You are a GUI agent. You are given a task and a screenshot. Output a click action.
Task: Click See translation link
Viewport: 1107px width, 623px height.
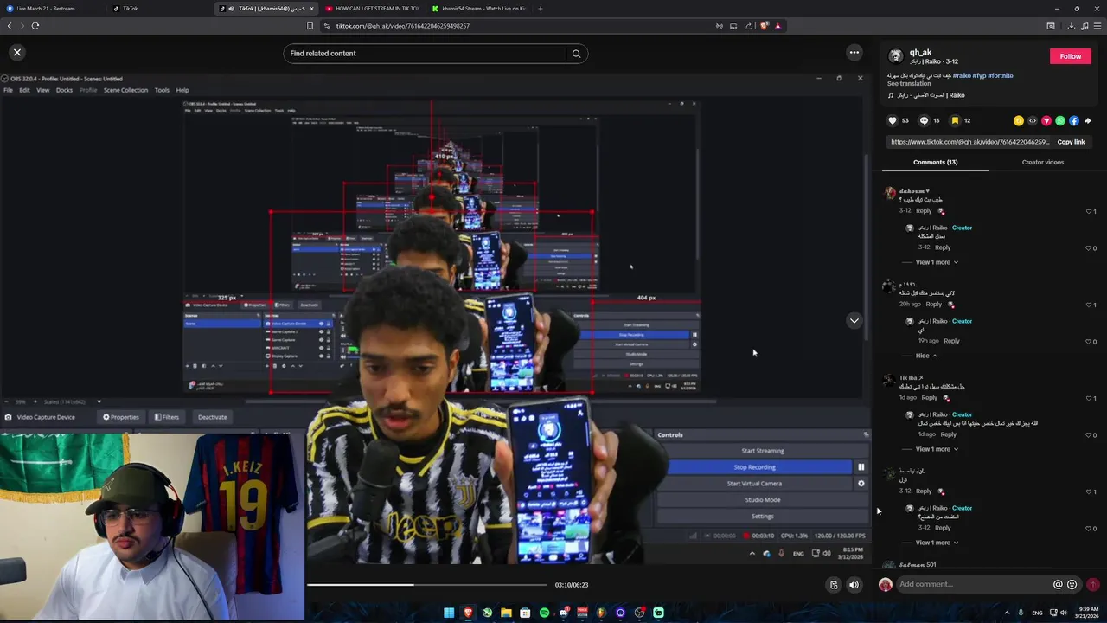click(909, 84)
